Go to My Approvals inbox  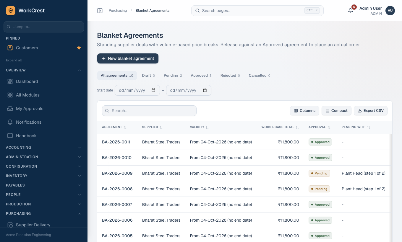pos(44,109)
